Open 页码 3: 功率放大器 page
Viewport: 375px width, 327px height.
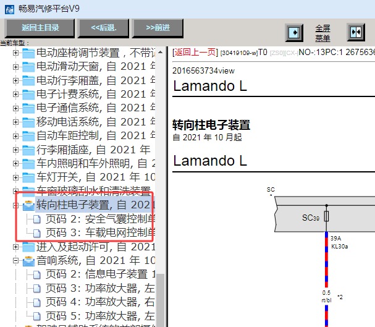tap(101, 288)
